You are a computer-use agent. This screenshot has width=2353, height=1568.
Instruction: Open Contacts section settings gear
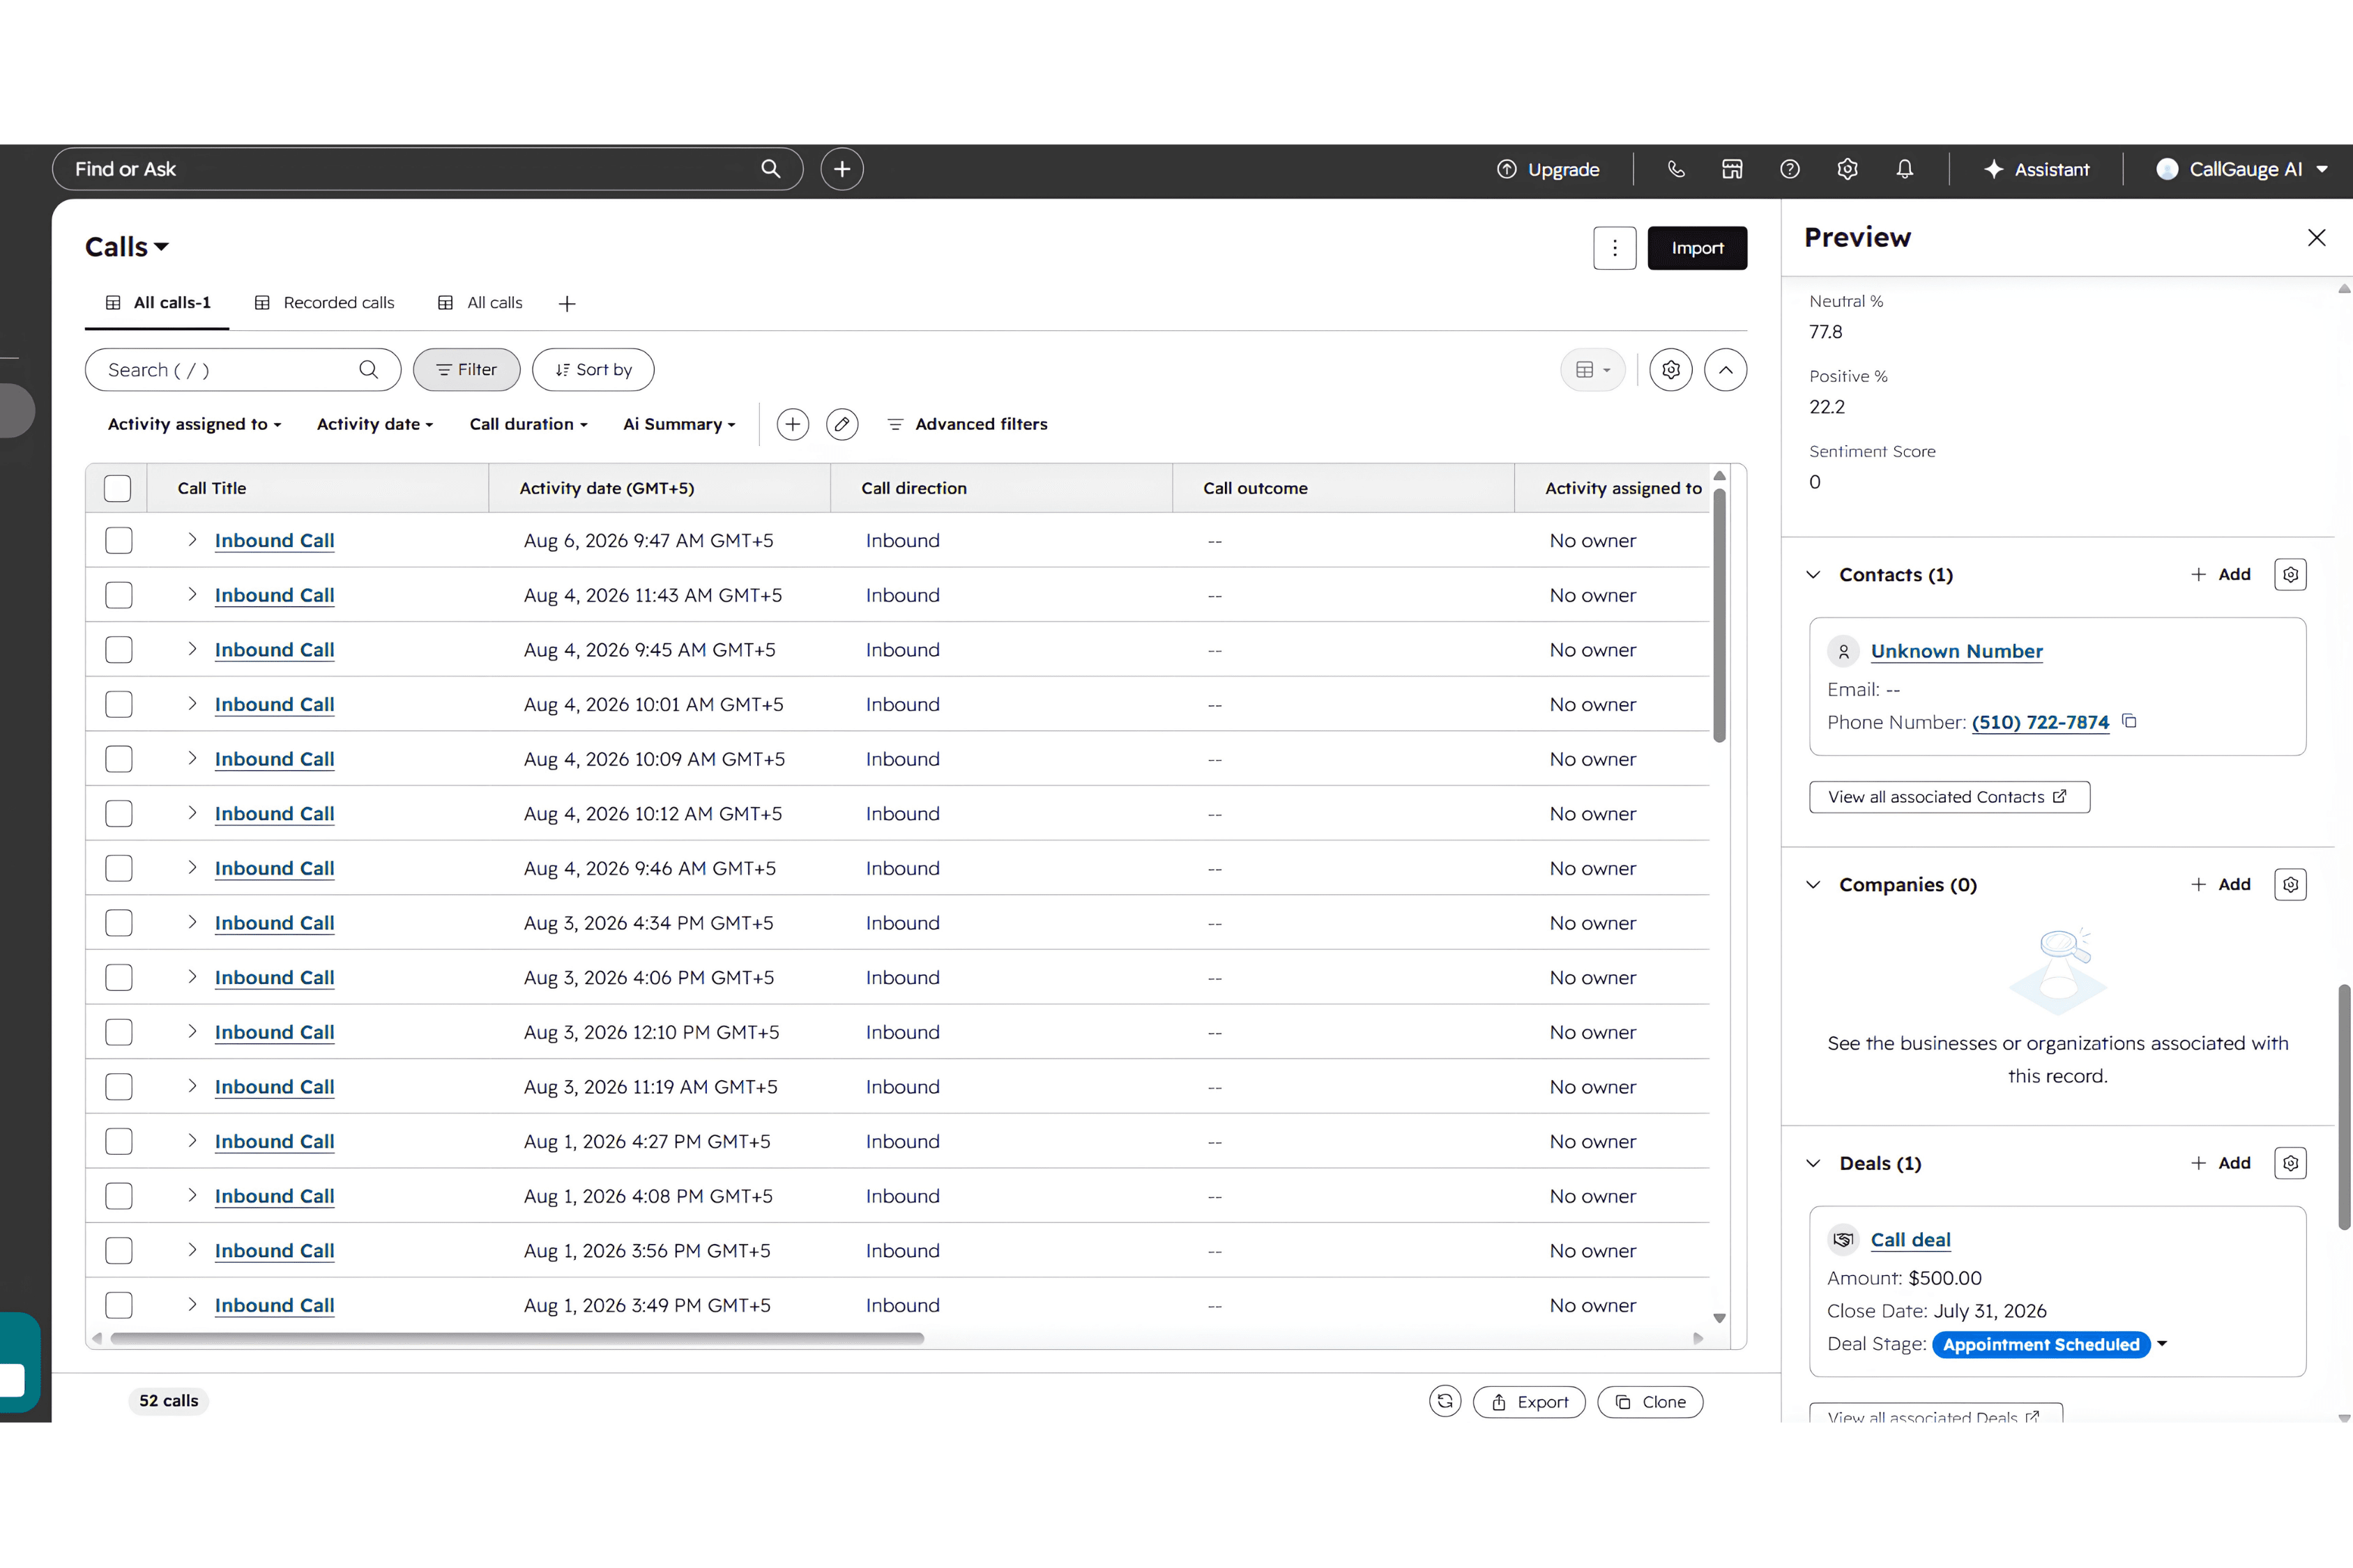(2290, 575)
